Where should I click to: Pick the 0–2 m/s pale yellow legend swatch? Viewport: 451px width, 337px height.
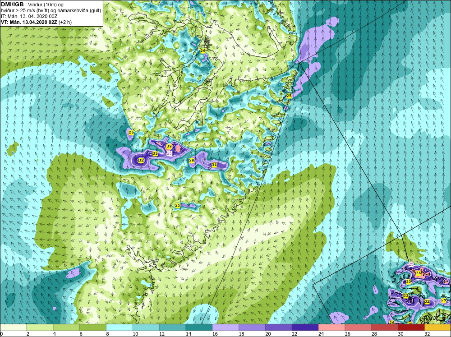pos(13,327)
